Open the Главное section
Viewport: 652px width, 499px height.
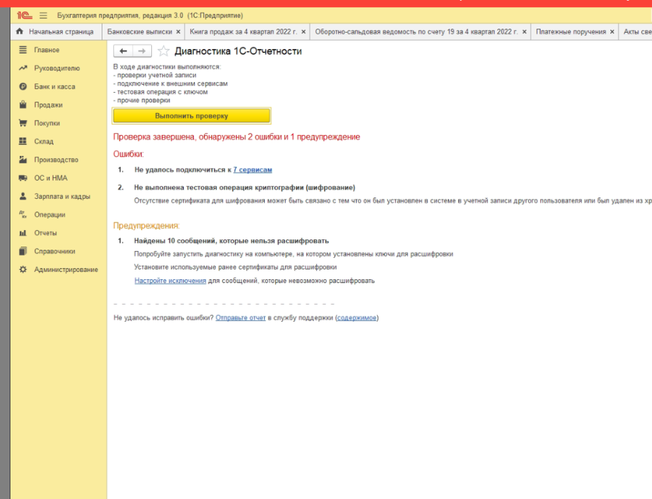(x=46, y=50)
